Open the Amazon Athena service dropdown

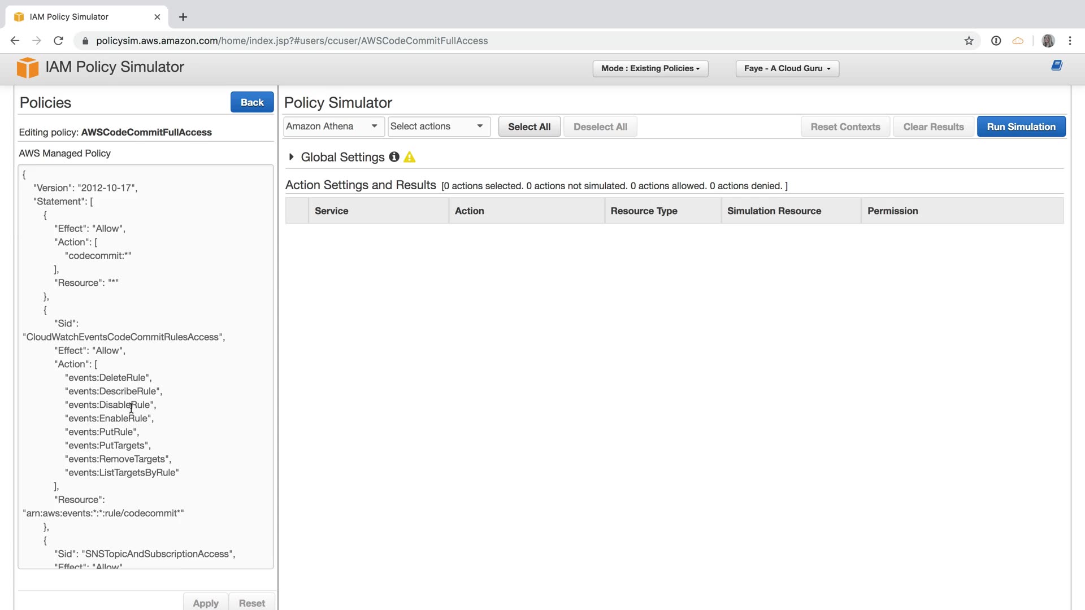pos(333,127)
